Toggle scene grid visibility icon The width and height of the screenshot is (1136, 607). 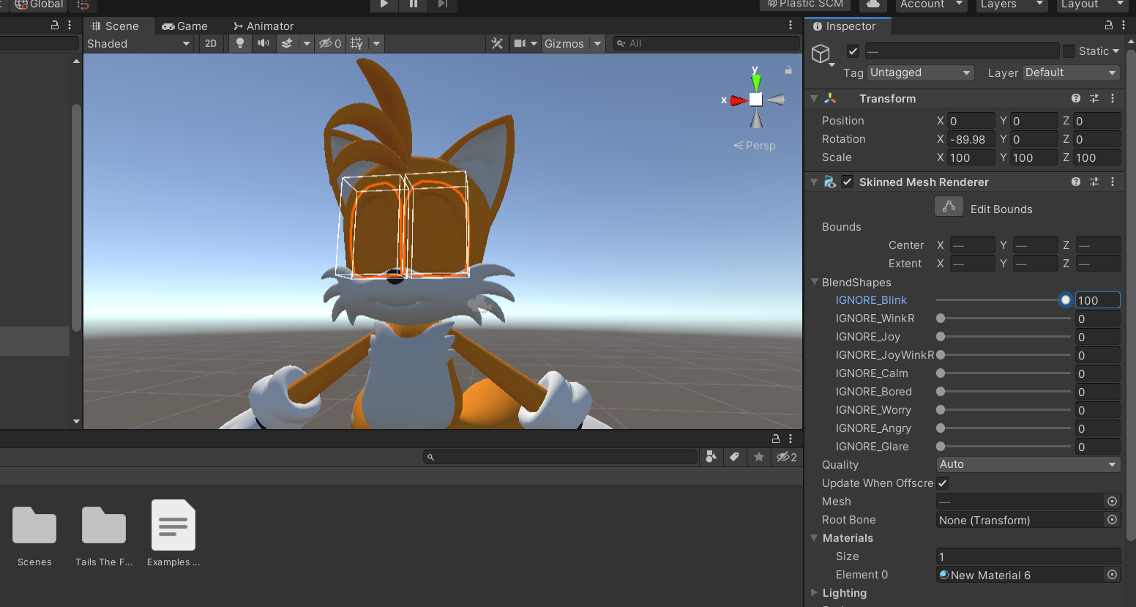pos(356,43)
